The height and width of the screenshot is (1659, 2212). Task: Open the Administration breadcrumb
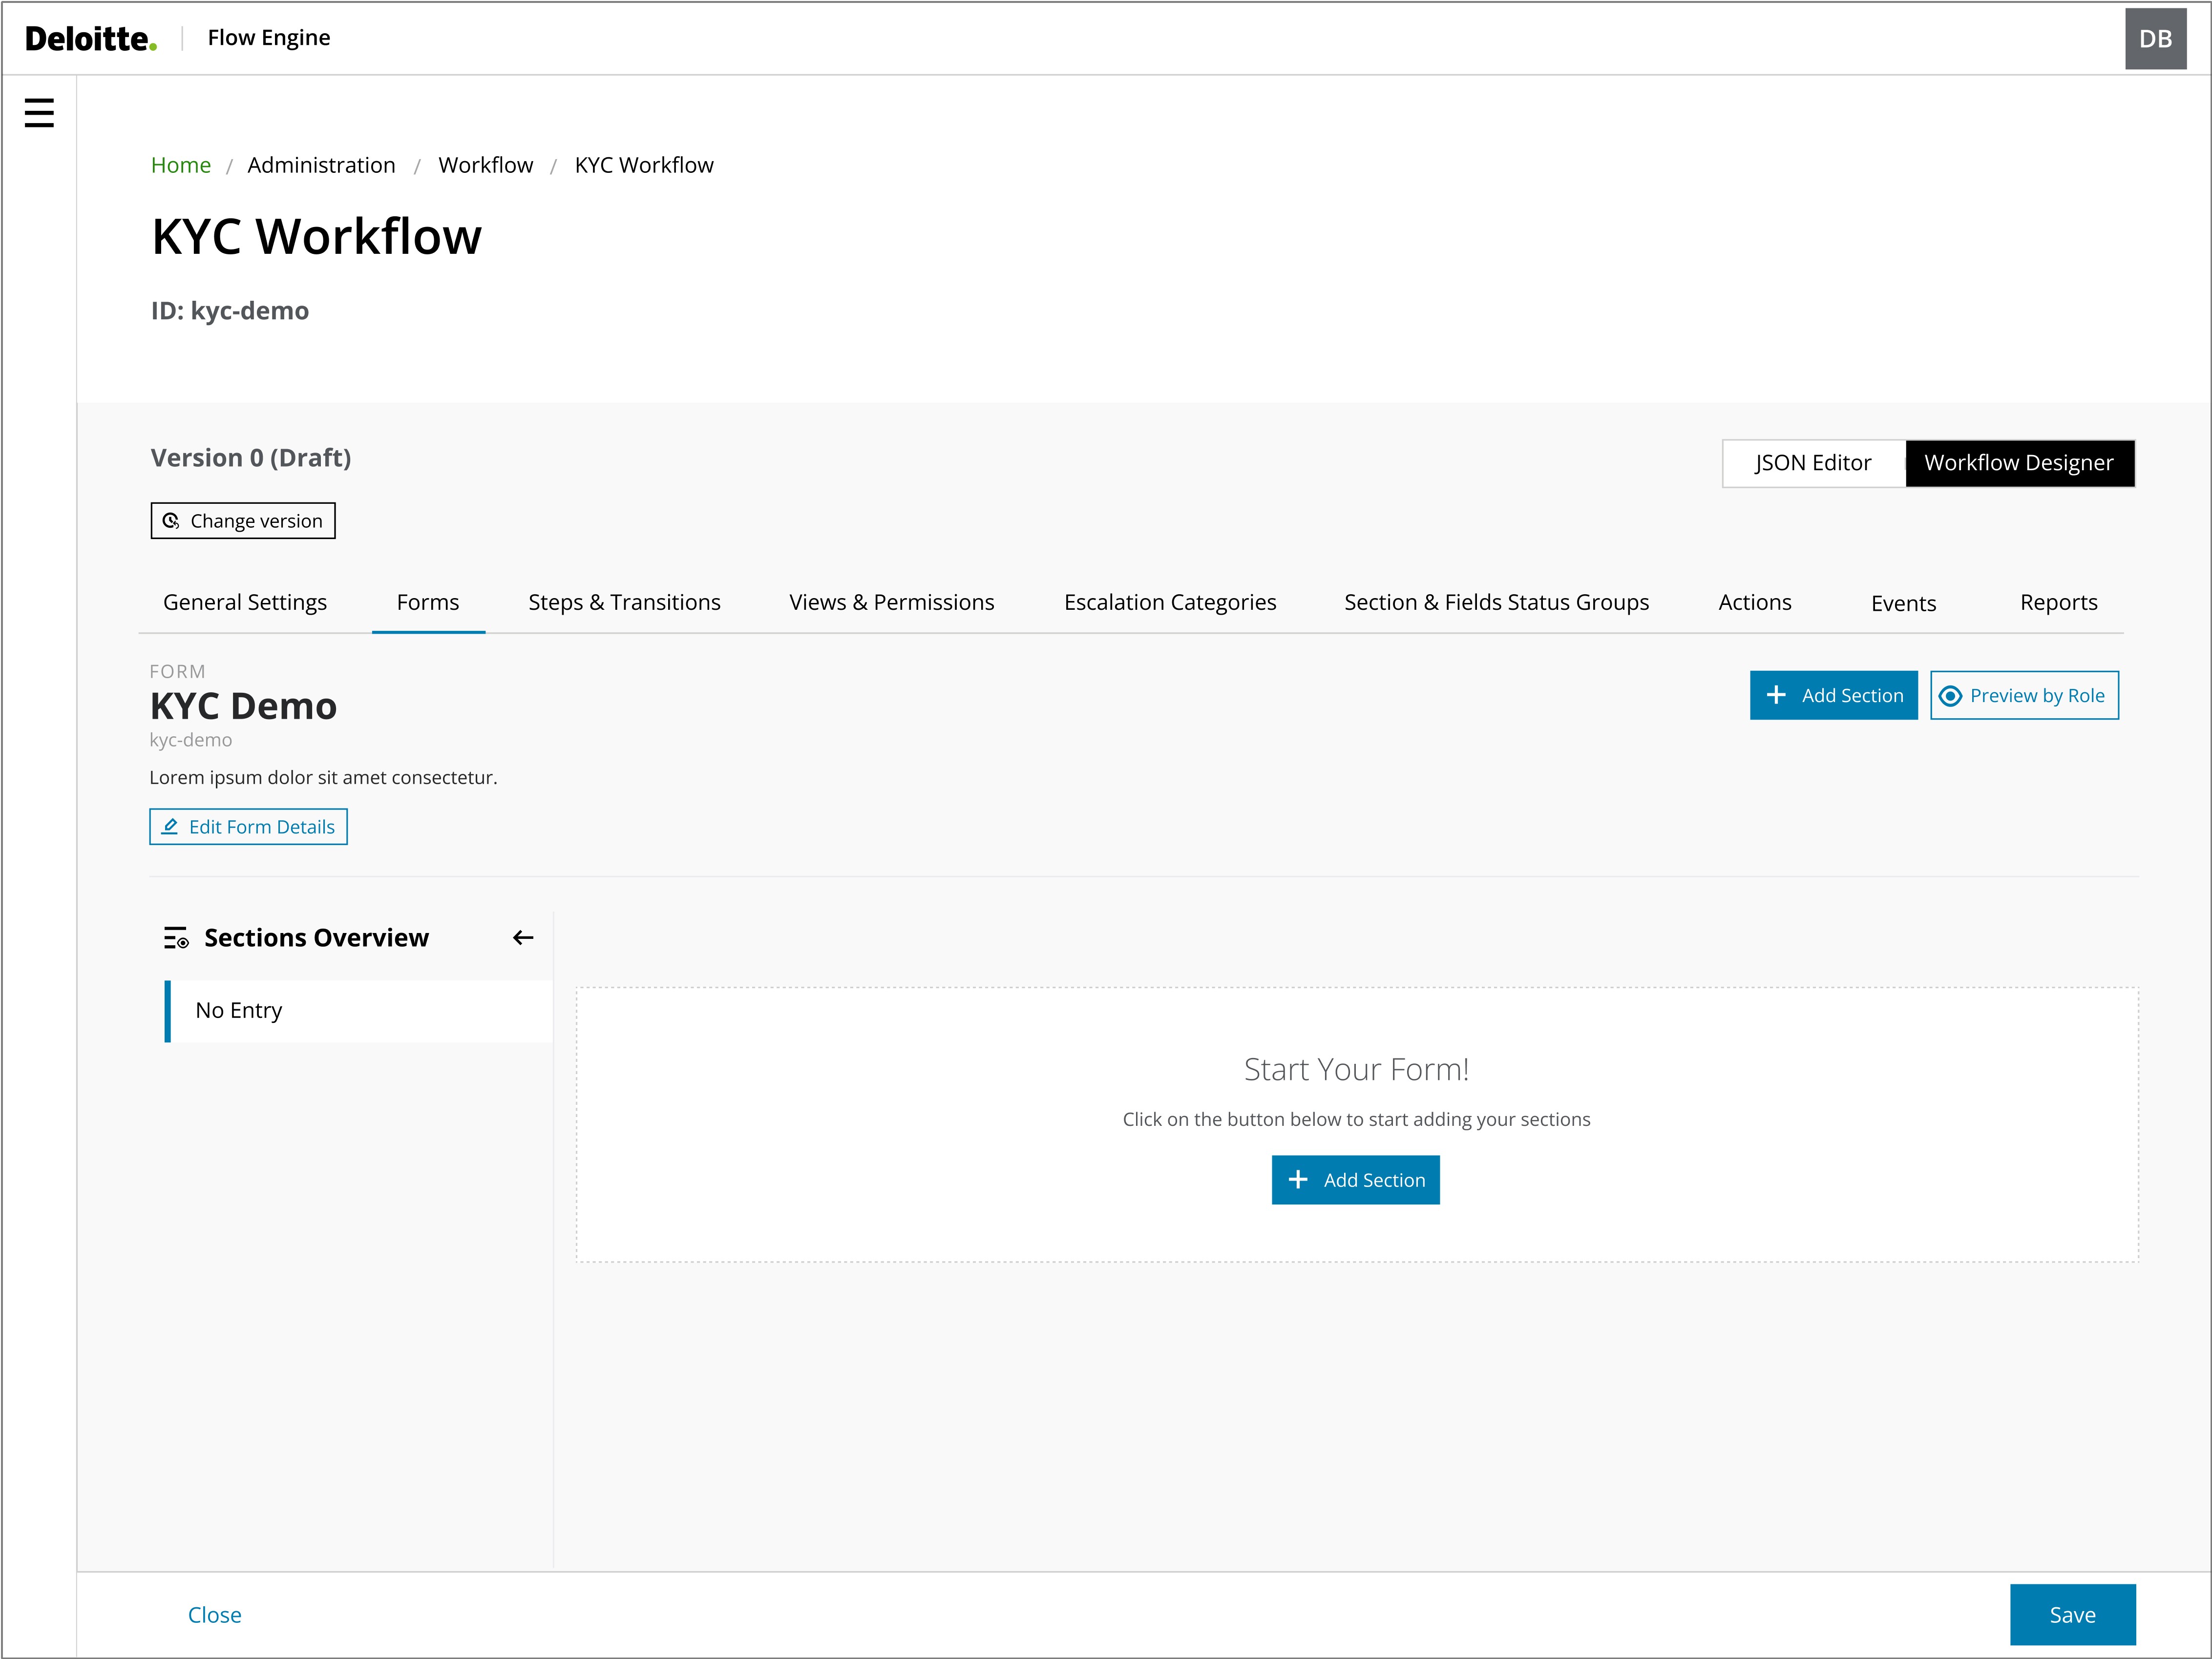click(x=321, y=165)
